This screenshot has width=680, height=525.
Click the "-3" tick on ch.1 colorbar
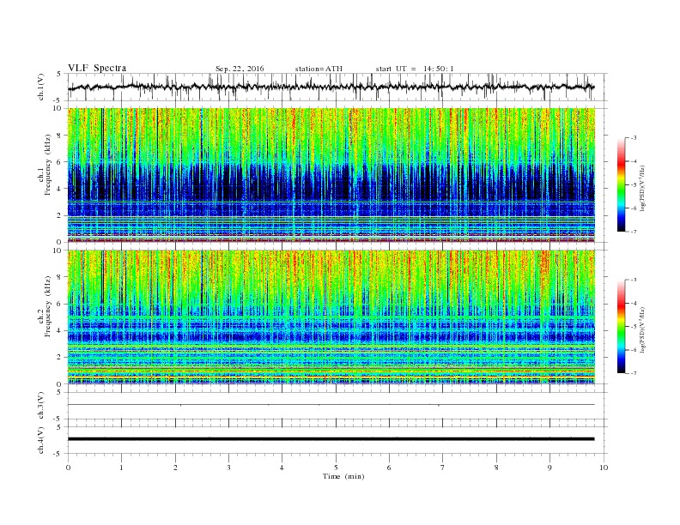click(633, 138)
